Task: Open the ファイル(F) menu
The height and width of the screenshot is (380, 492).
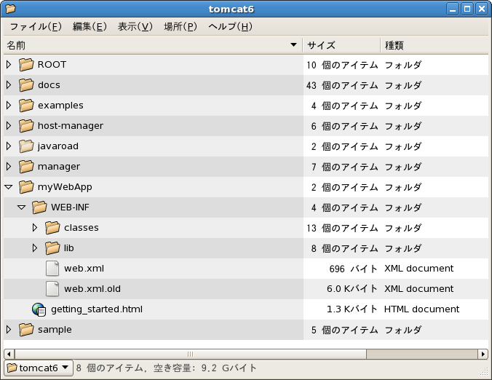Action: (x=36, y=27)
